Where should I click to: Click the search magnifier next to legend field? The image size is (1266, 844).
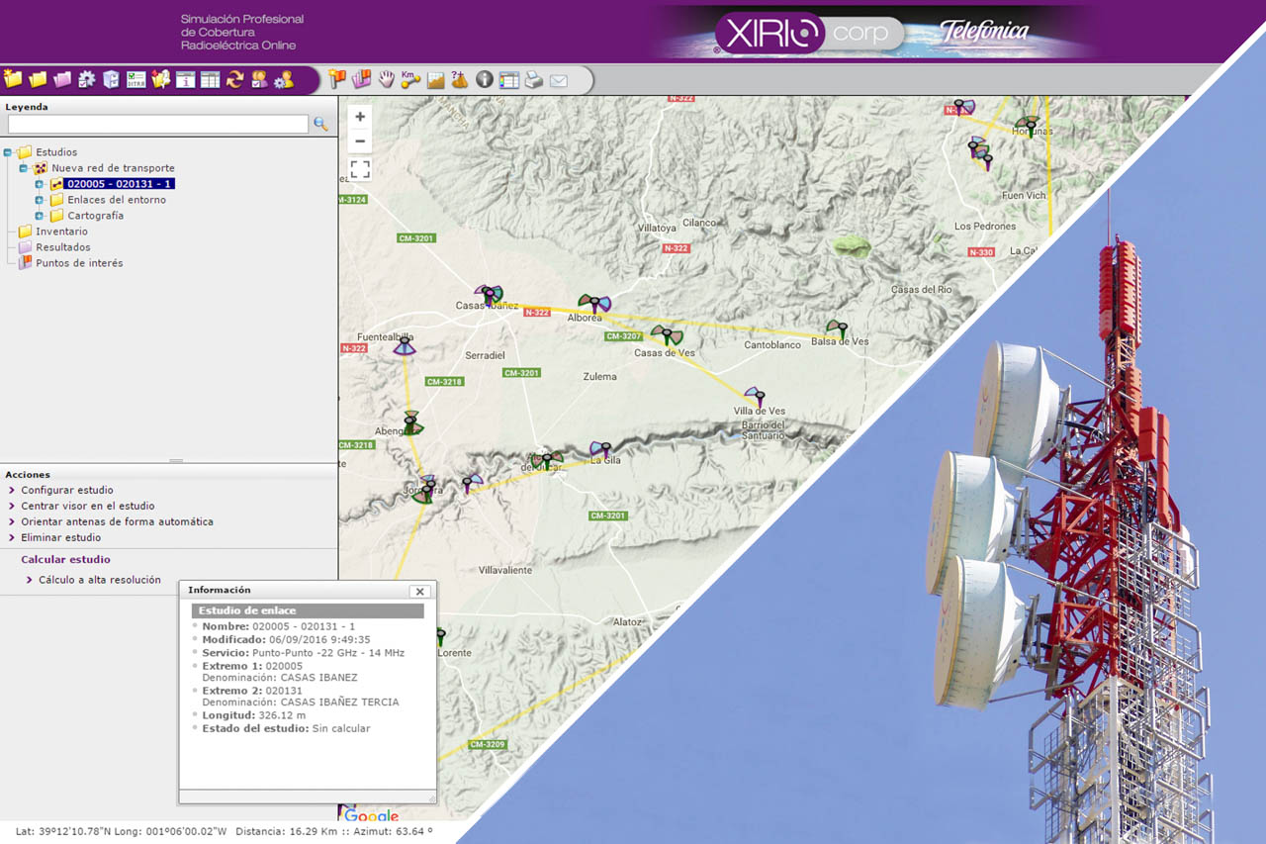coord(320,124)
